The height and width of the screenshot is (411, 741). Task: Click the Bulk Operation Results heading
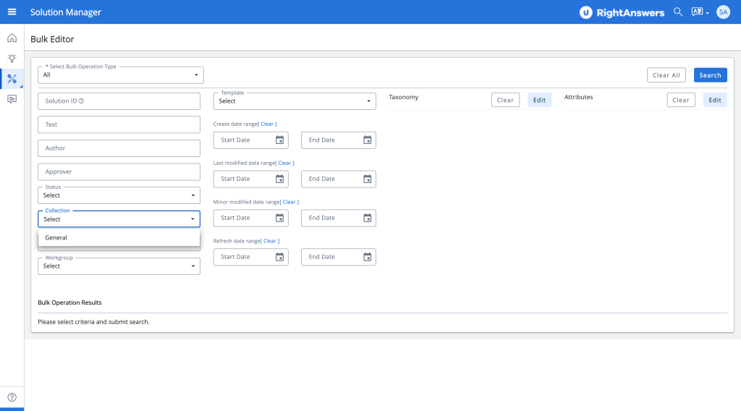69,302
